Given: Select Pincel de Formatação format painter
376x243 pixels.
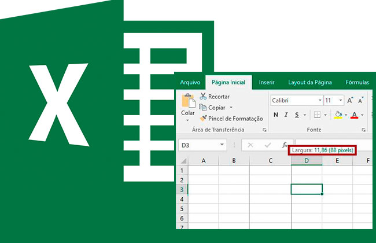Looking at the screenshot, I should pos(231,119).
